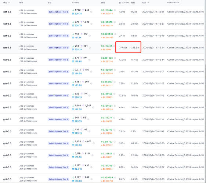
Task: Click Subscription - Tier 3 badge in 15:42:57 row
Action: (58, 24)
